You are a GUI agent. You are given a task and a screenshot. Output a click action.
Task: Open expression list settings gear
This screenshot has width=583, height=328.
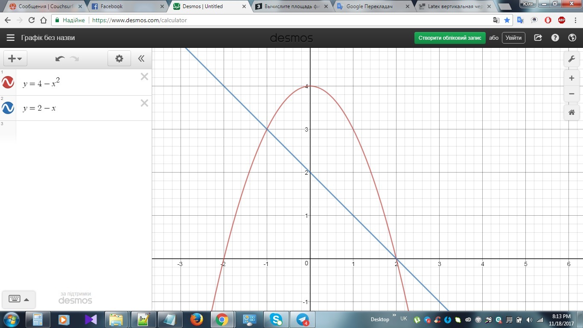[x=119, y=59]
